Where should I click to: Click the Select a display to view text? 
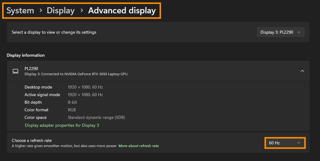coord(54,32)
